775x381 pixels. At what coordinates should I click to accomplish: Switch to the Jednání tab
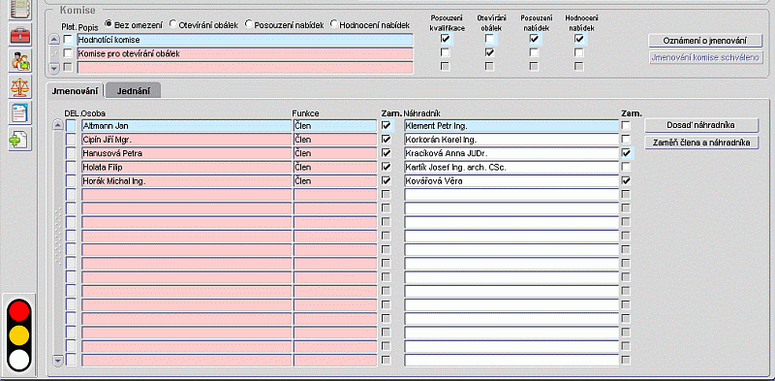point(133,91)
